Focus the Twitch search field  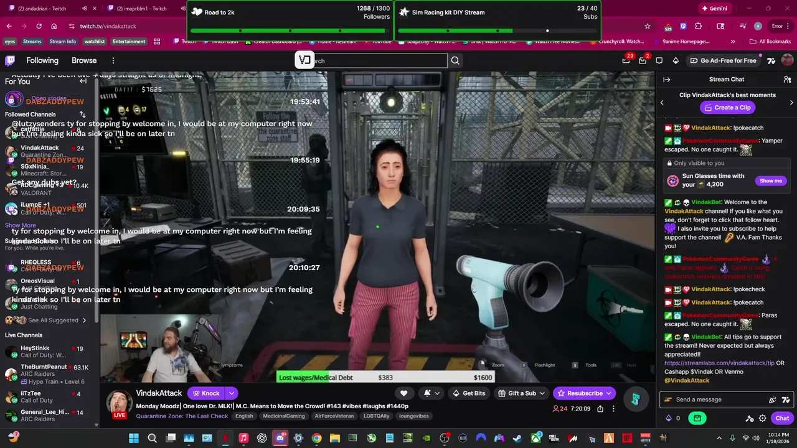[371, 60]
